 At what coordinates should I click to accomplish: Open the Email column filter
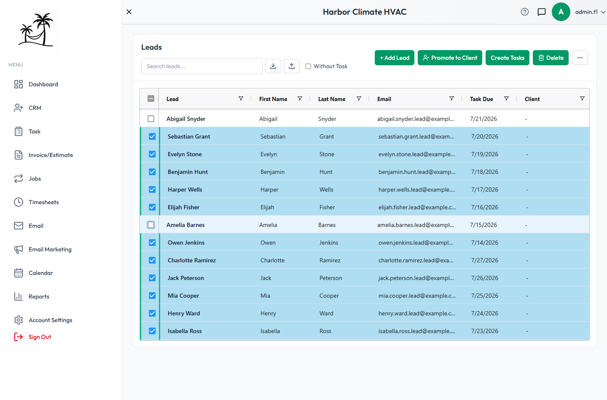click(x=451, y=99)
